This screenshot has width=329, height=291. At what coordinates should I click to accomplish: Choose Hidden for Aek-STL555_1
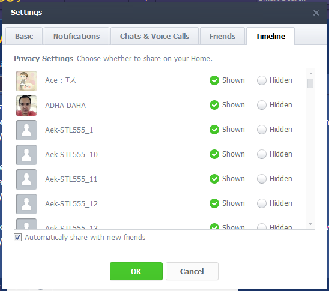(262, 130)
